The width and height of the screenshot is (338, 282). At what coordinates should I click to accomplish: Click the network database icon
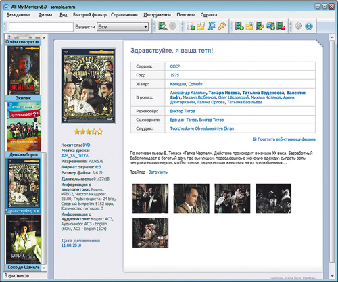(x=212, y=26)
